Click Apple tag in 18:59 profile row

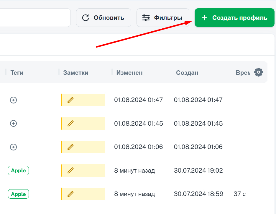coord(18,194)
